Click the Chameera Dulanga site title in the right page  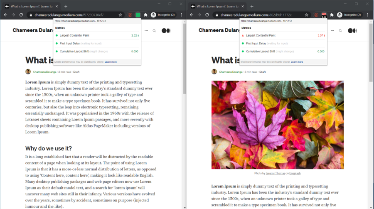(219, 30)
